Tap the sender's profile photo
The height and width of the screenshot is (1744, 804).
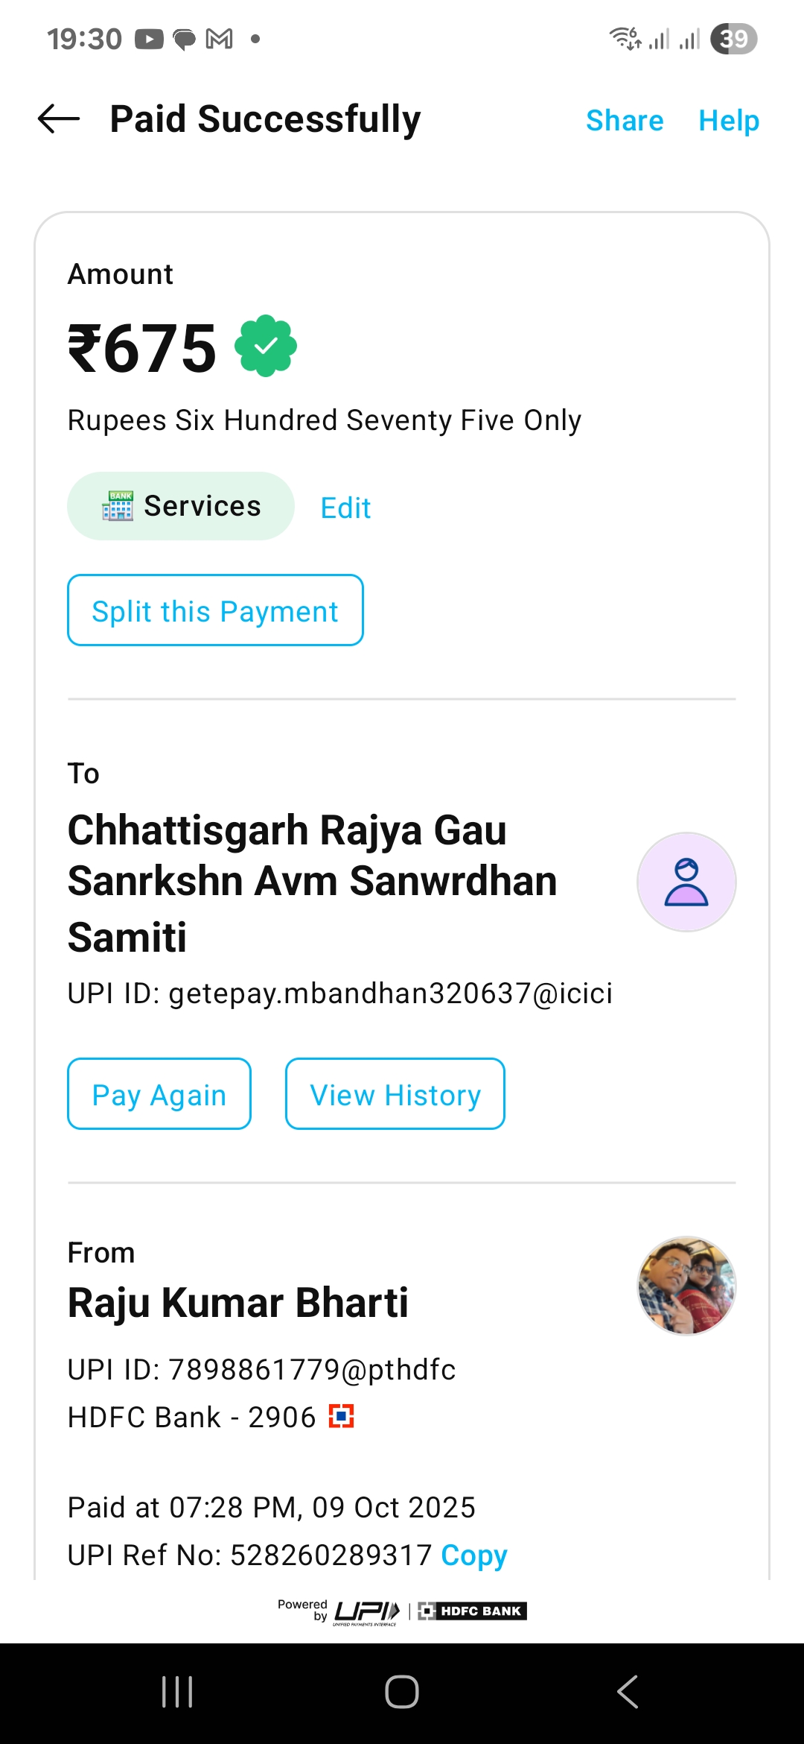point(686,1286)
